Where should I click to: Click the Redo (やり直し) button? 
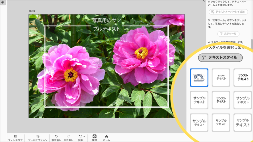tap(68, 138)
